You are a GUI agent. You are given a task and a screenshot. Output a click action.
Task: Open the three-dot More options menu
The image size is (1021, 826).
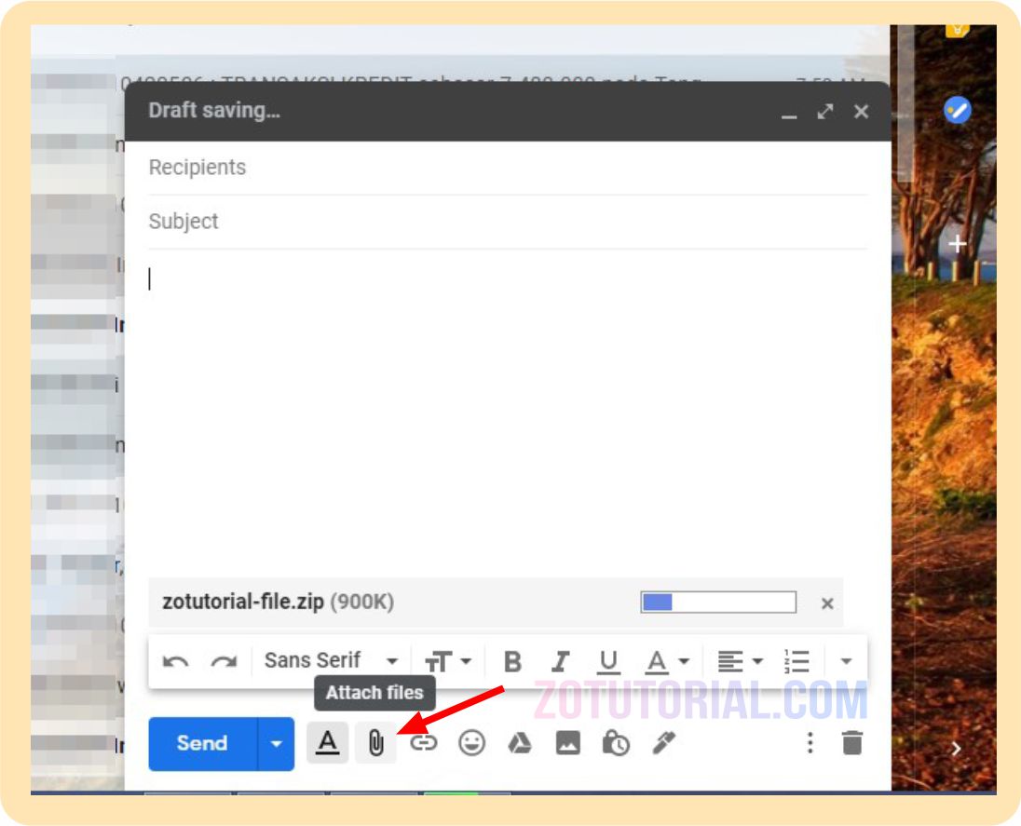(810, 743)
